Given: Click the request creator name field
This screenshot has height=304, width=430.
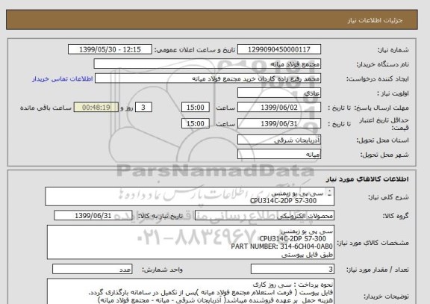Looking at the screenshot, I should (x=208, y=78).
